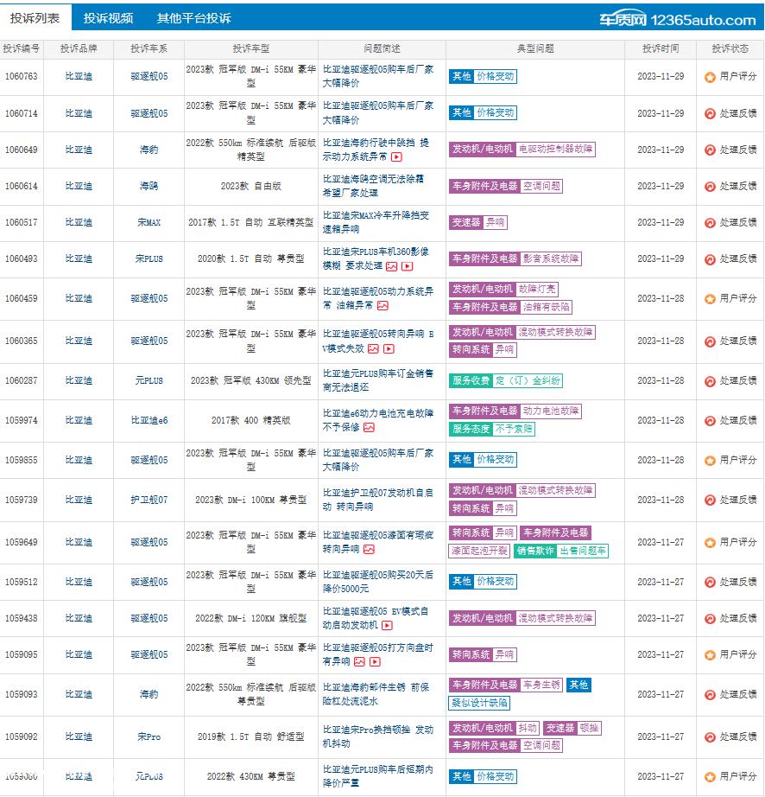Open 宋MAX series link in row 1060517
765x797 pixels.
click(149, 222)
